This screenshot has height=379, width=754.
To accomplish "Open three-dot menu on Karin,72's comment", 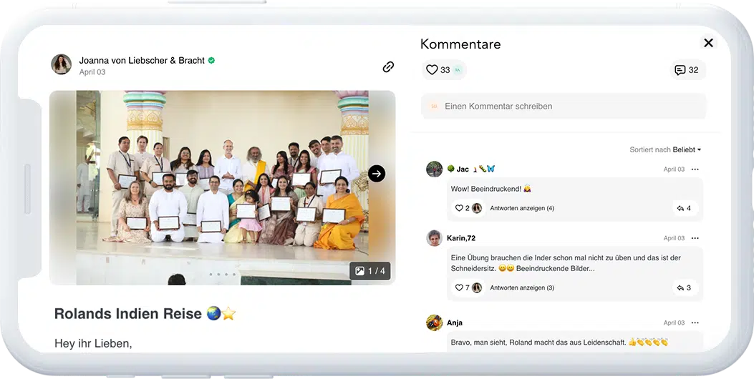I will point(695,238).
